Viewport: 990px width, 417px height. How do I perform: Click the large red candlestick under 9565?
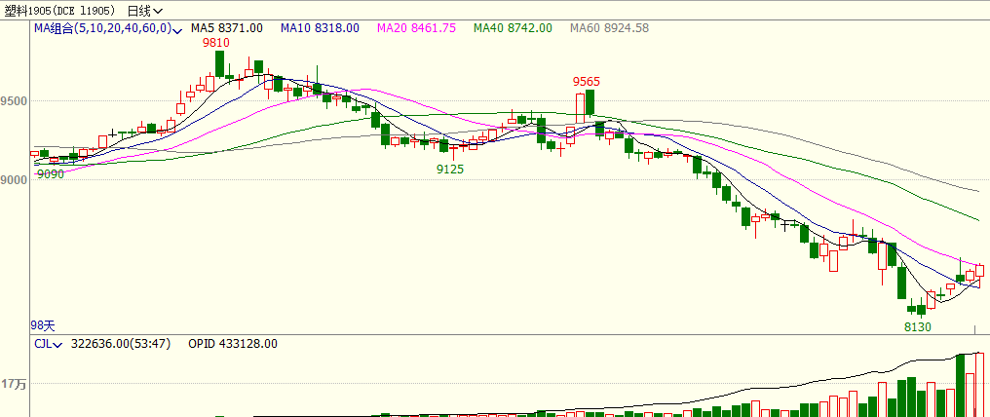click(x=580, y=108)
